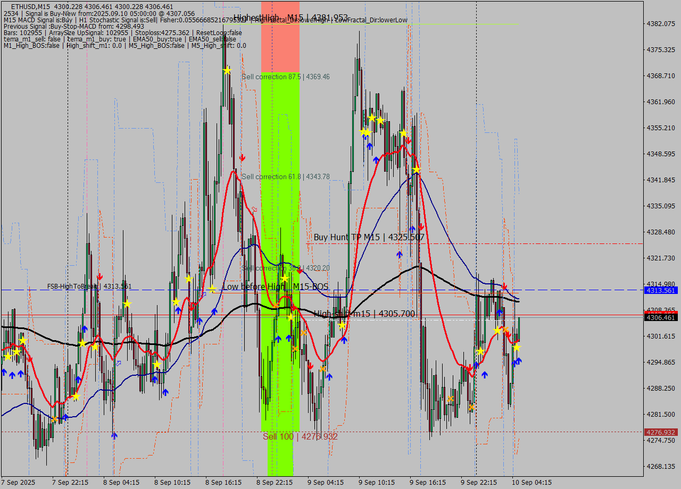Select the red down arrow near the Sell correction 61.8 label

coord(243,157)
